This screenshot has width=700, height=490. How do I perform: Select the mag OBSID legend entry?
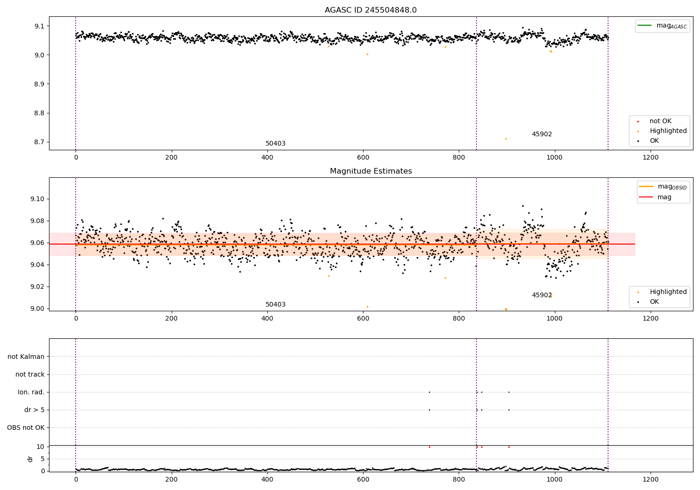coord(663,187)
